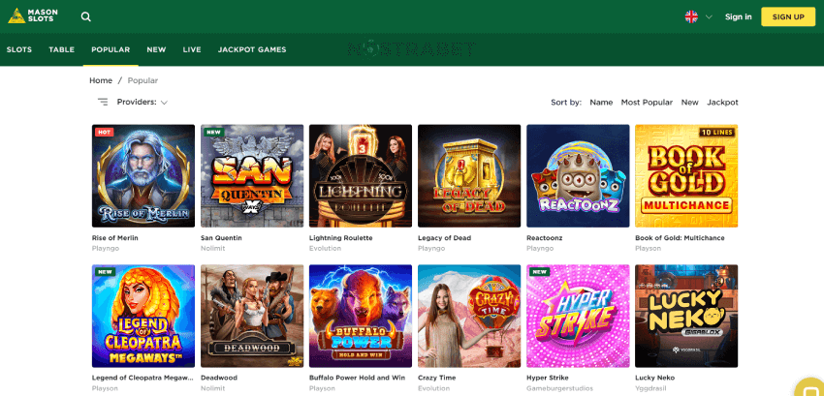Screen dimensions: 824x396
Task: Click 10 LINES badge on Book of Gold
Action: pos(716,133)
